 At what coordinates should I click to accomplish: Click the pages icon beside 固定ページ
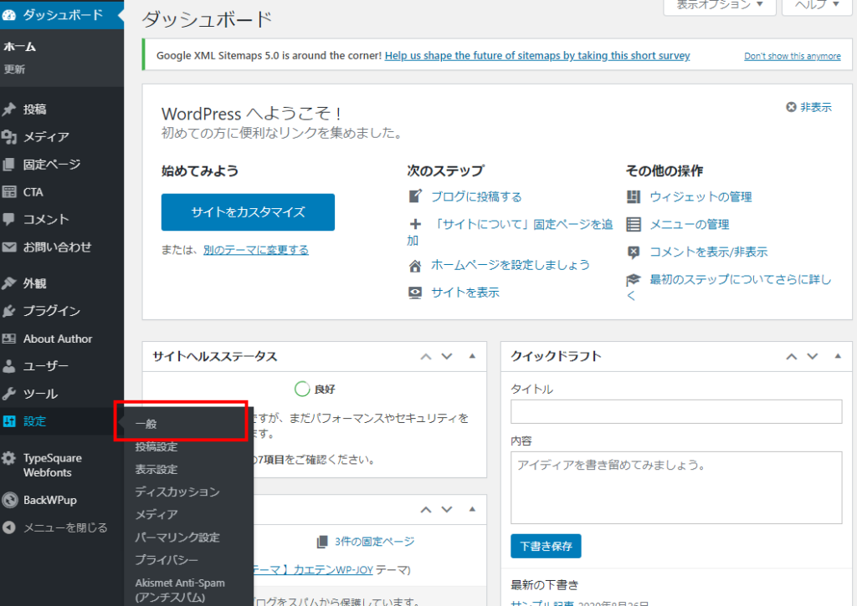pyautogui.click(x=8, y=165)
